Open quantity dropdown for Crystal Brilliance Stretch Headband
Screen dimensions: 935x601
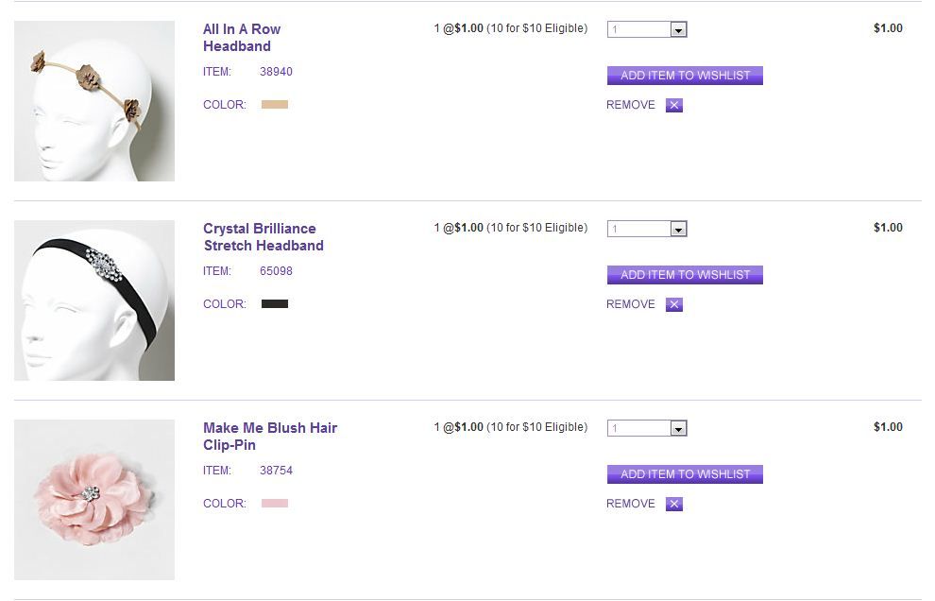[647, 229]
